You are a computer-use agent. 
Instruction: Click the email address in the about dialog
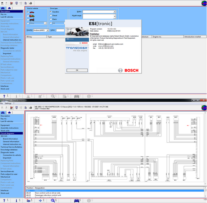point(111,44)
